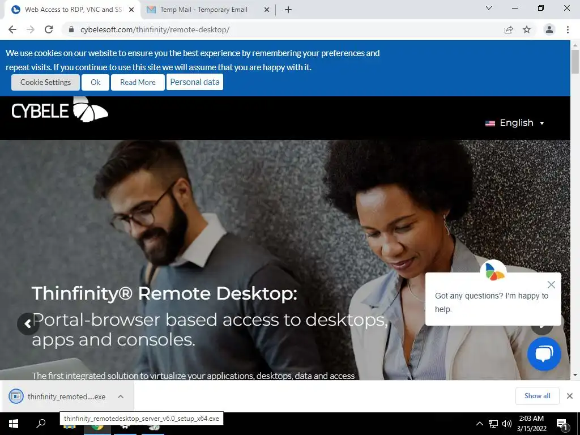This screenshot has width=580, height=435.
Task: Open Personal data options
Action: click(x=195, y=82)
